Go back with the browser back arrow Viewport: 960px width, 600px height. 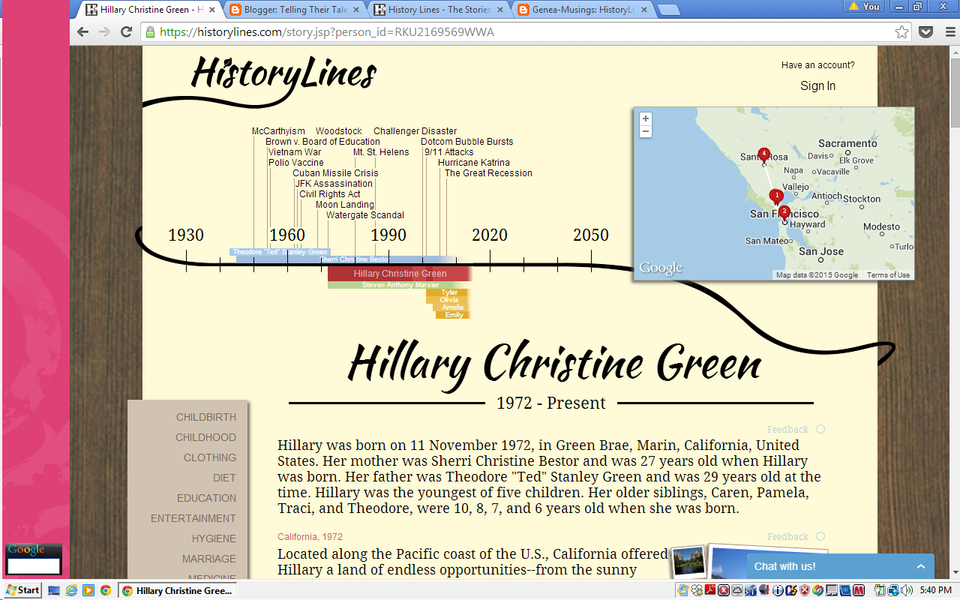(x=82, y=32)
